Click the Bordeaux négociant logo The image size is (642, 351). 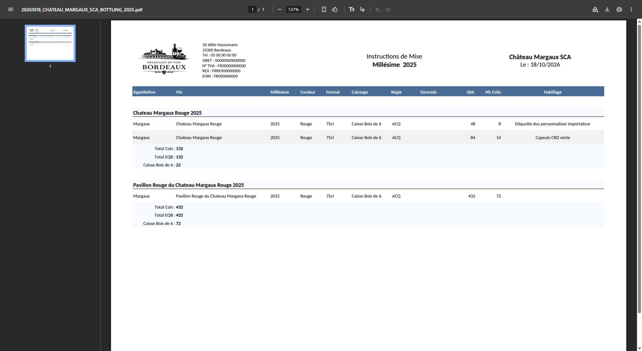[164, 59]
